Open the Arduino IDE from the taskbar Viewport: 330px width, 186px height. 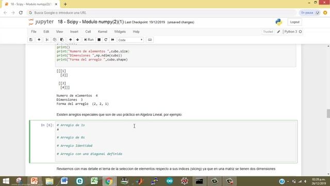pyautogui.click(x=170, y=181)
